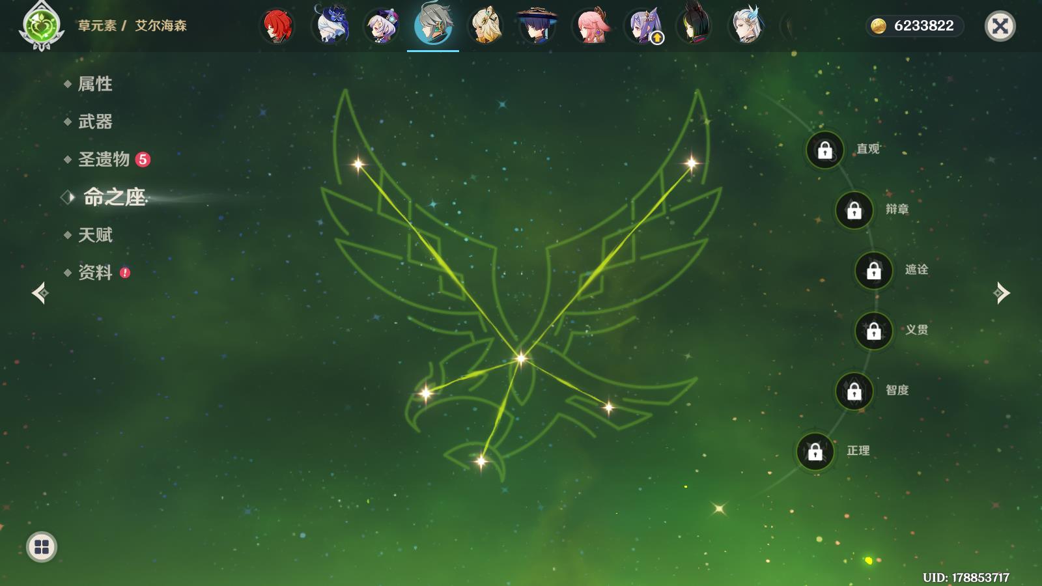Close the character screen with X
Screen dimensions: 1042x586
(1000, 26)
